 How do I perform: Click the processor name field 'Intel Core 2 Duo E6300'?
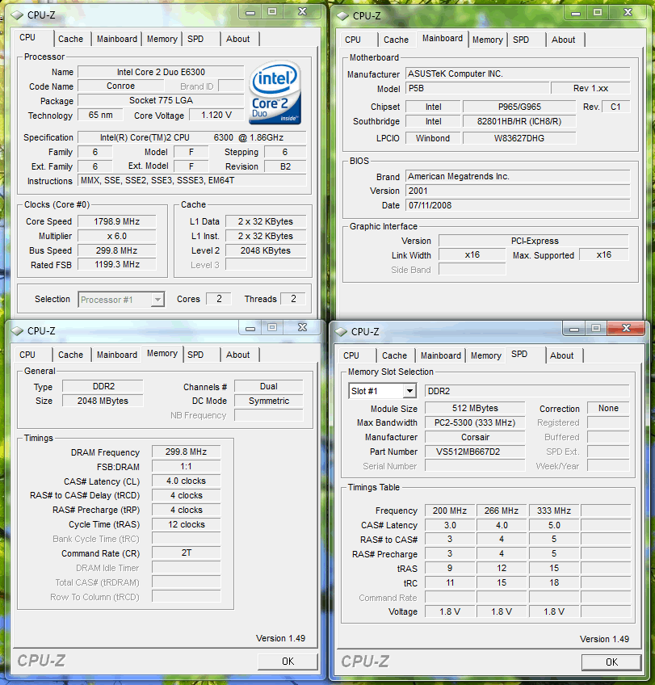161,72
